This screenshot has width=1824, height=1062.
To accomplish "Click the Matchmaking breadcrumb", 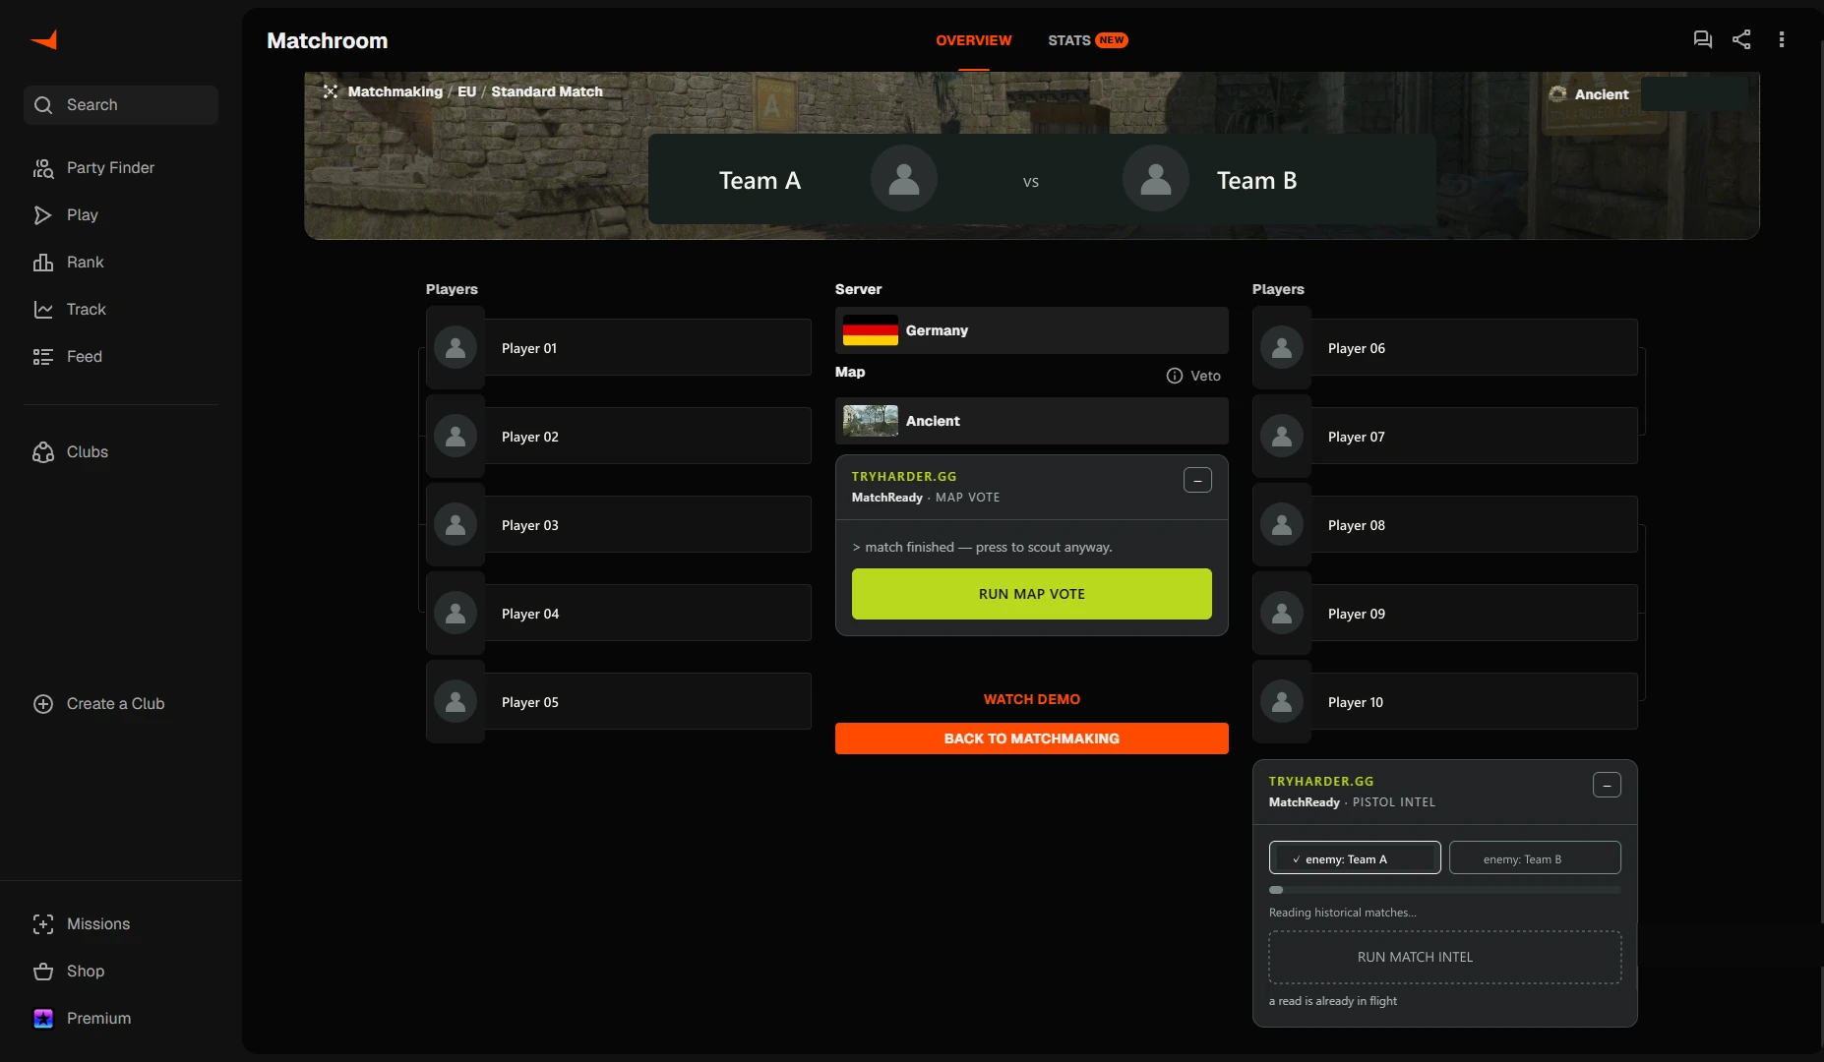I will click(x=395, y=91).
